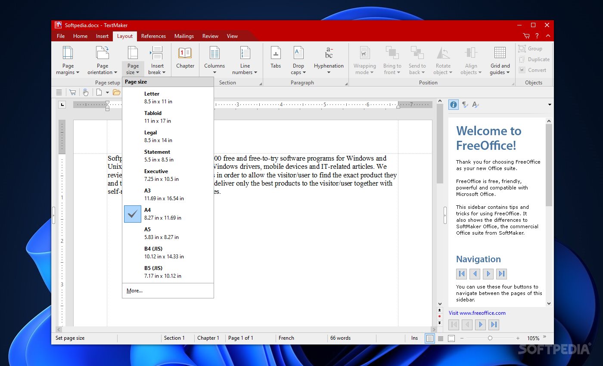The width and height of the screenshot is (603, 366).
Task: Open the Tabs paragraph tool
Action: [276, 58]
